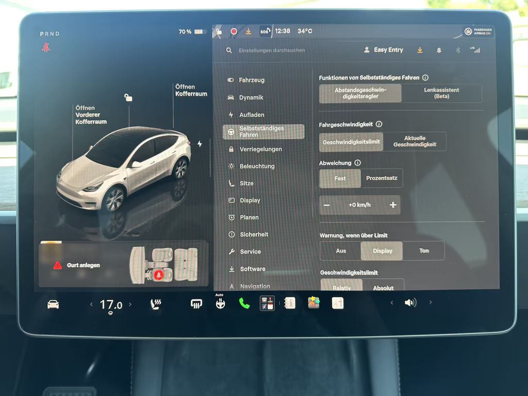Set over-limit warning to Aus

click(341, 251)
